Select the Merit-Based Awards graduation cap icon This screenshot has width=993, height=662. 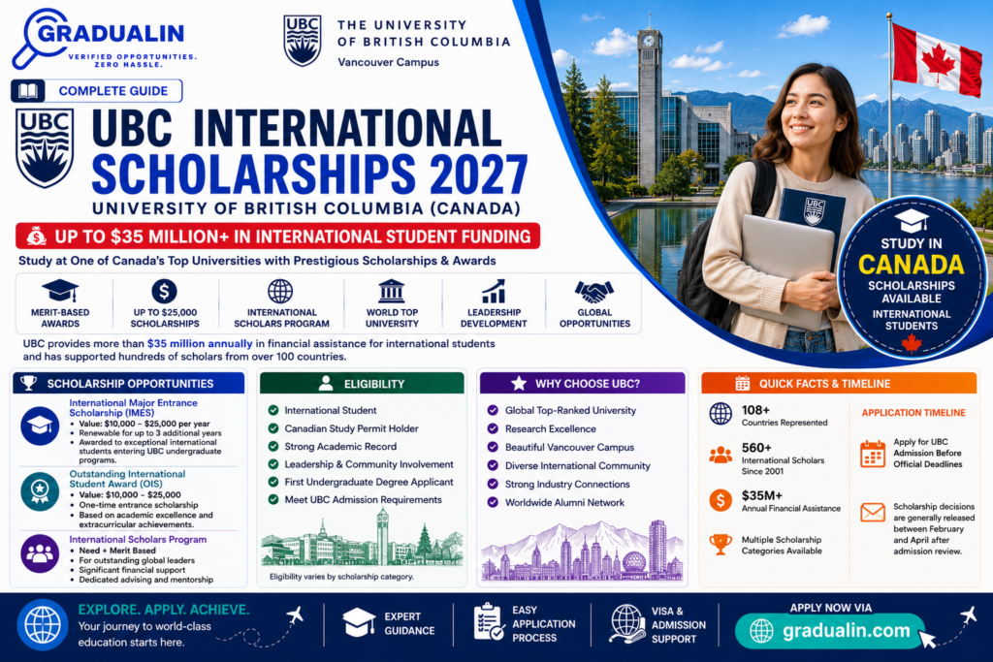[60, 291]
